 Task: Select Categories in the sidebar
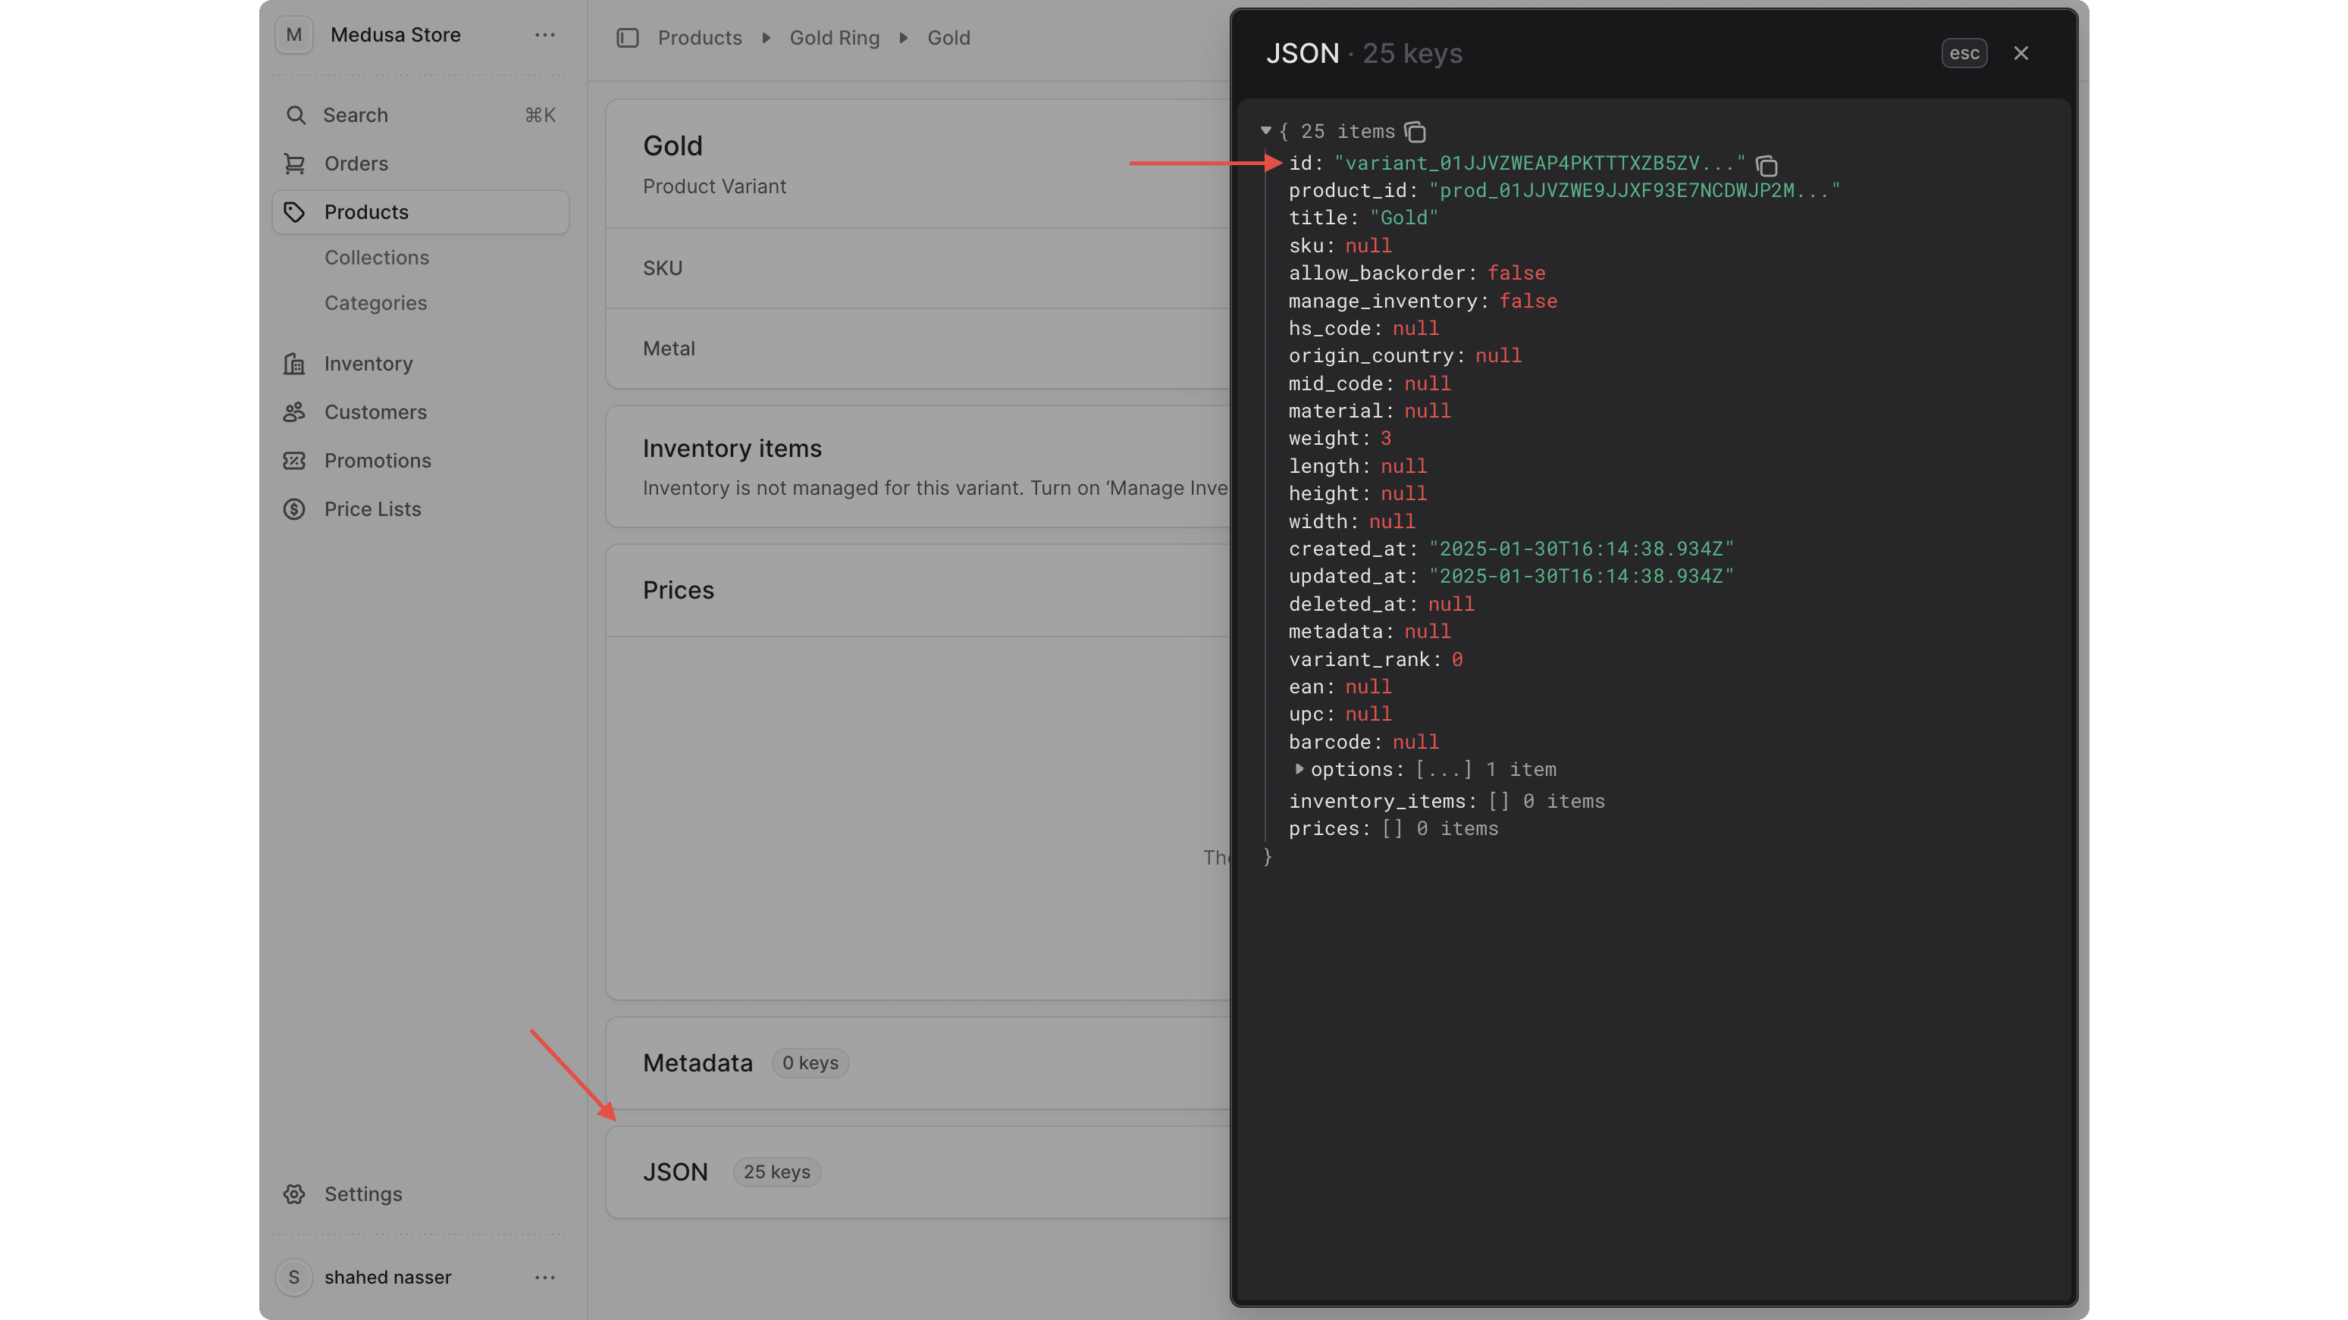point(375,302)
